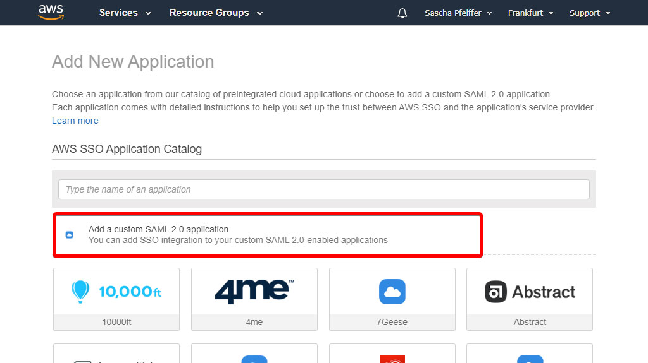The height and width of the screenshot is (363, 648).
Task: Click the 10,000ft balloon logo
Action: pyautogui.click(x=80, y=291)
